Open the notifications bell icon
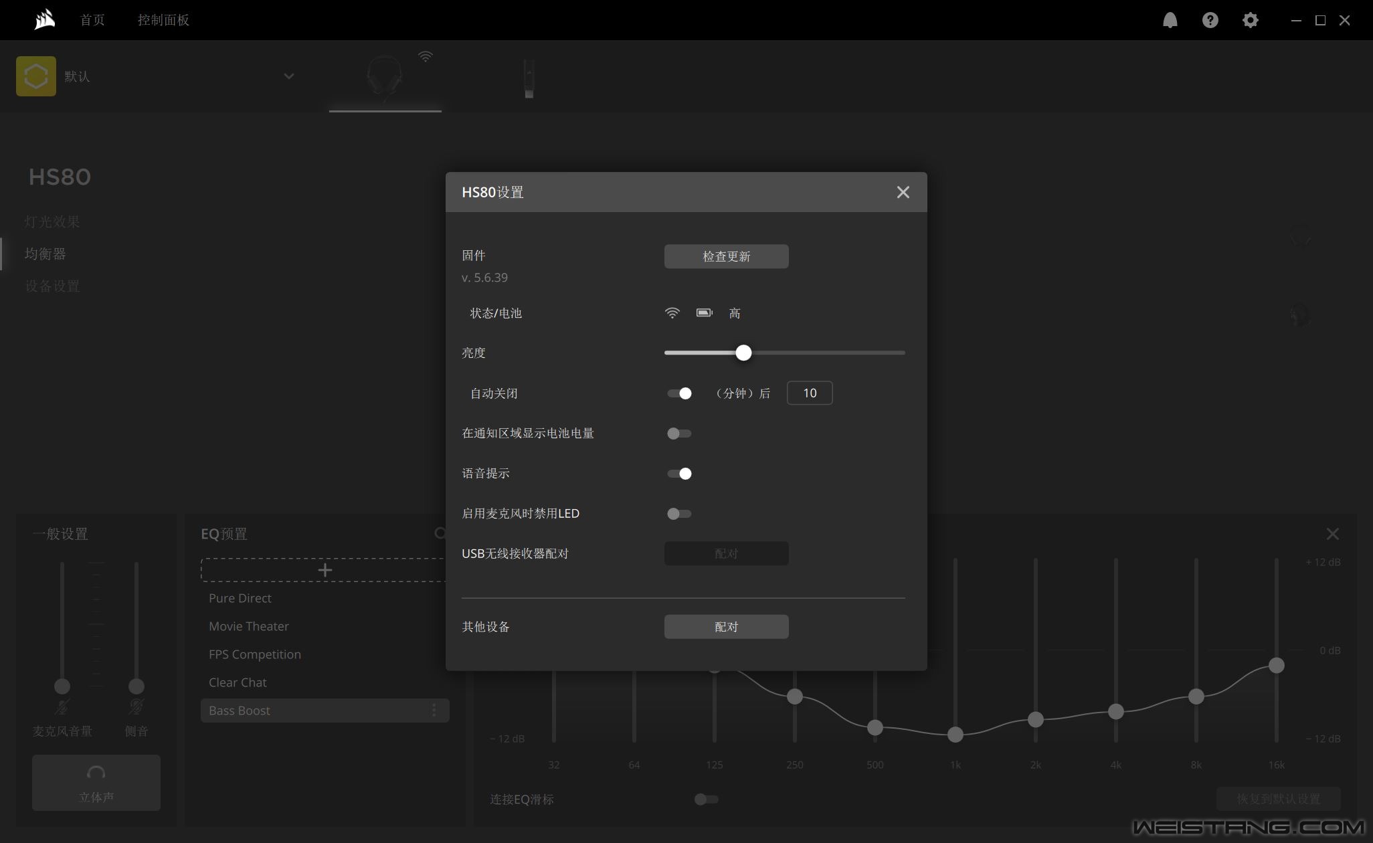Image resolution: width=1373 pixels, height=843 pixels. coord(1170,20)
